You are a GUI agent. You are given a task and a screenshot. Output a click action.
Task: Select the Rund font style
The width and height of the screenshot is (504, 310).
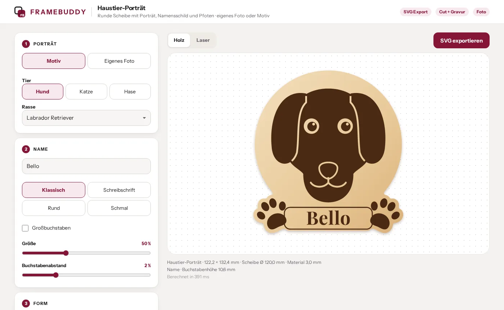pyautogui.click(x=54, y=208)
